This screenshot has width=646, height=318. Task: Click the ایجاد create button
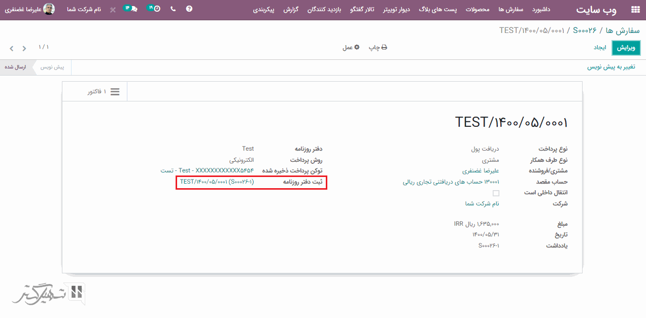600,48
